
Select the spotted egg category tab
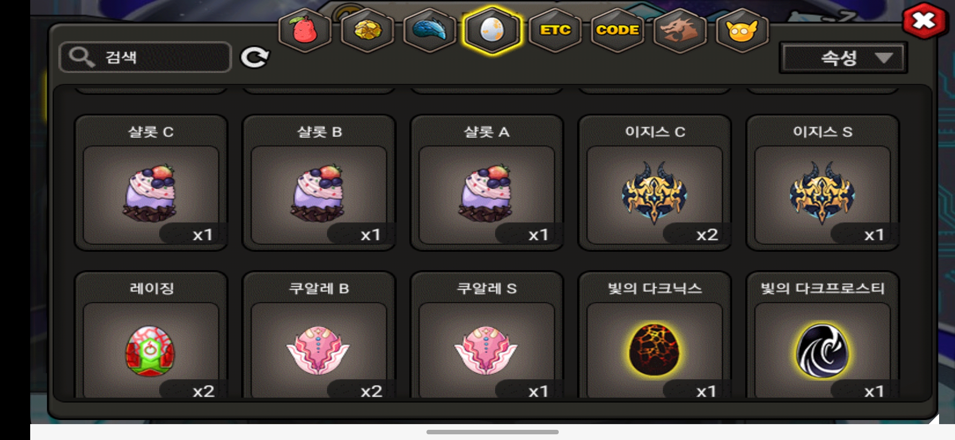(x=492, y=30)
